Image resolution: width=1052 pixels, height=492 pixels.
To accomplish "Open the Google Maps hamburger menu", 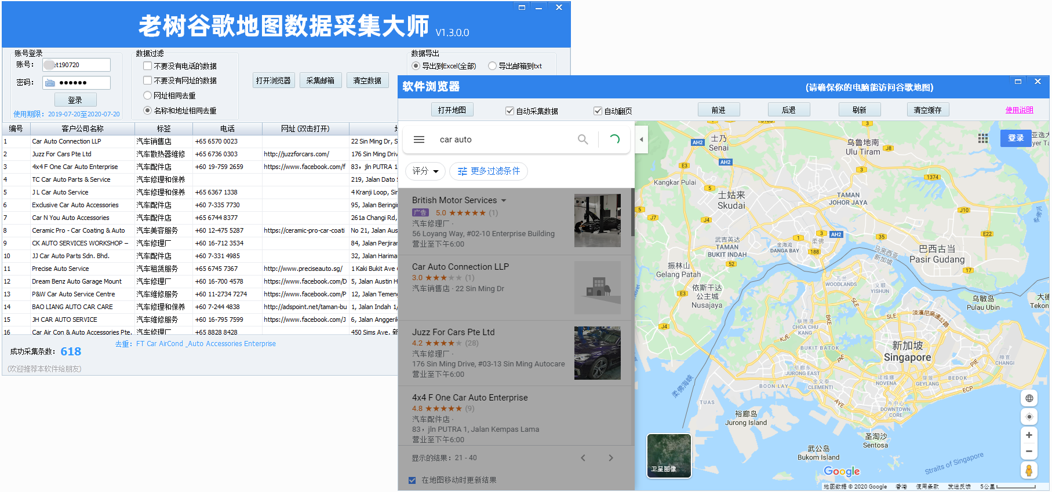I will [x=419, y=139].
